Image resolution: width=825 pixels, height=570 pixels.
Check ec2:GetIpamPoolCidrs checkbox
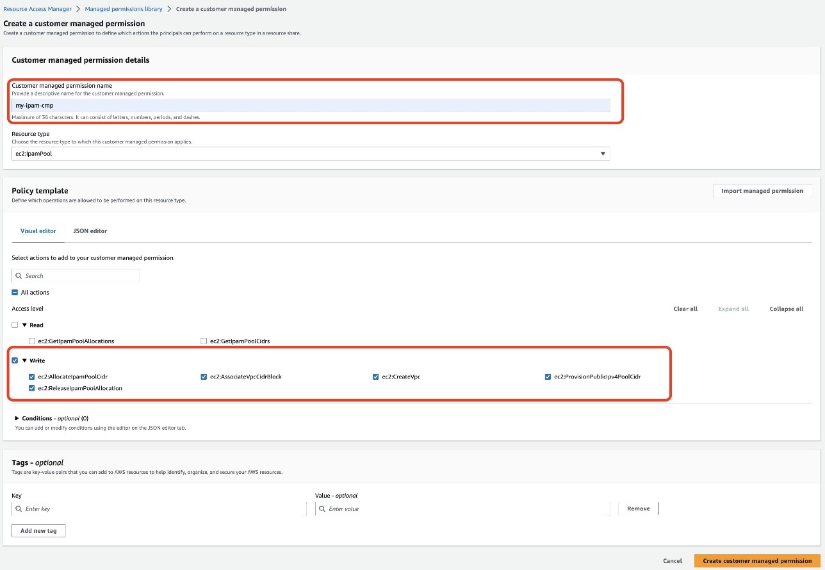(204, 341)
